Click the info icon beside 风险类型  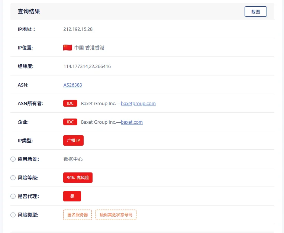click(13, 215)
